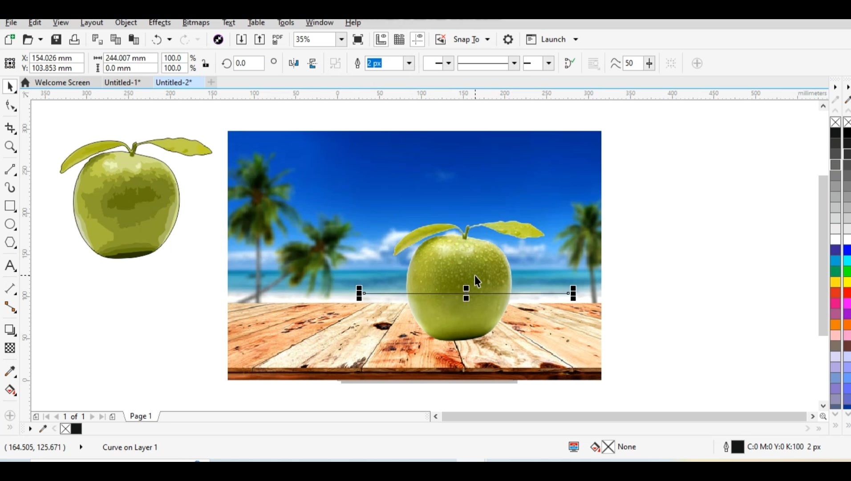Print the document
Screen dimensions: 851x481
click(74, 39)
